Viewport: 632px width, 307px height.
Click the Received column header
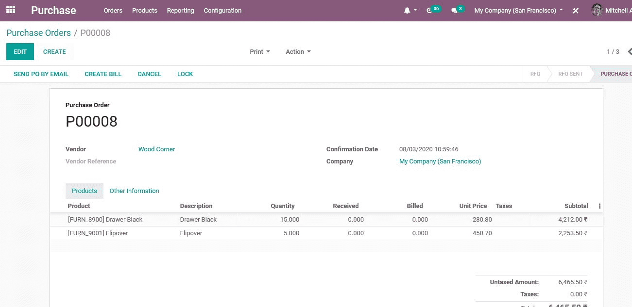point(346,206)
